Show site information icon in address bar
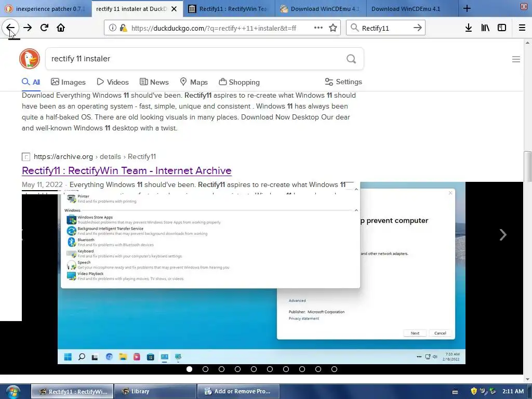This screenshot has height=399, width=532. [112, 28]
